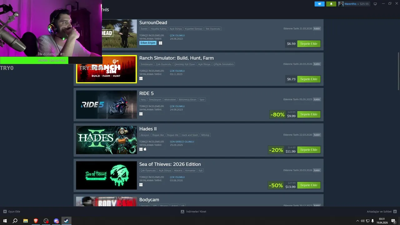
Task: Click the Oyun Ekle plus icon
Action: pyautogui.click(x=5, y=212)
